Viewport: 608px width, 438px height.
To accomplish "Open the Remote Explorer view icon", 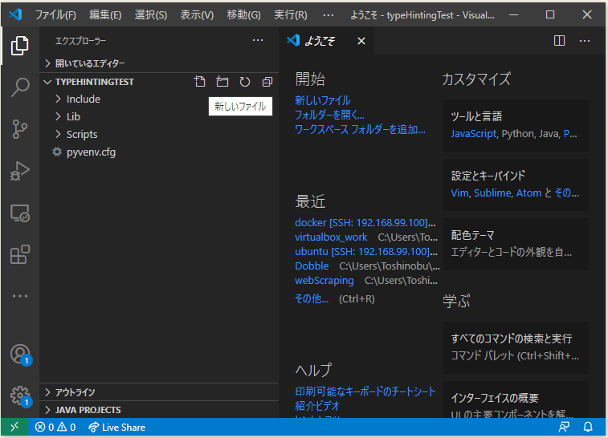I will pos(20,213).
